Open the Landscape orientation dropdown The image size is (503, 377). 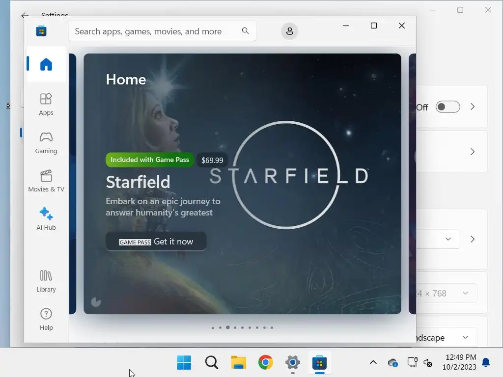point(447,337)
